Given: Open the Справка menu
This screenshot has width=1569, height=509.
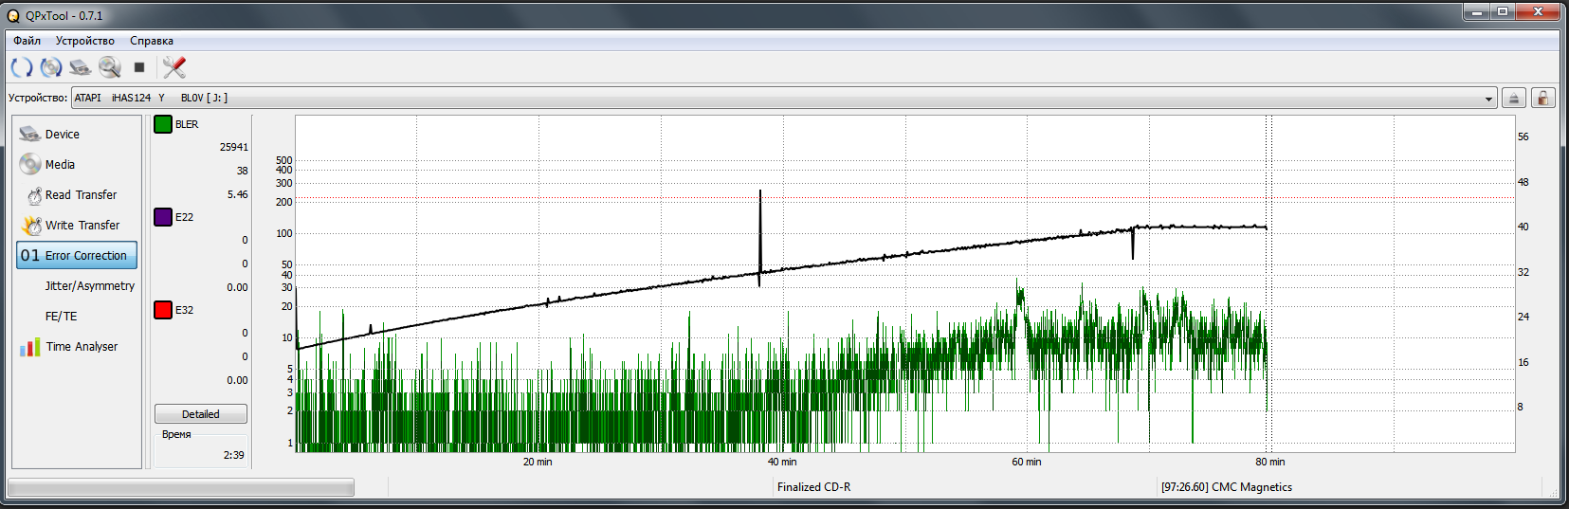Looking at the screenshot, I should [152, 41].
